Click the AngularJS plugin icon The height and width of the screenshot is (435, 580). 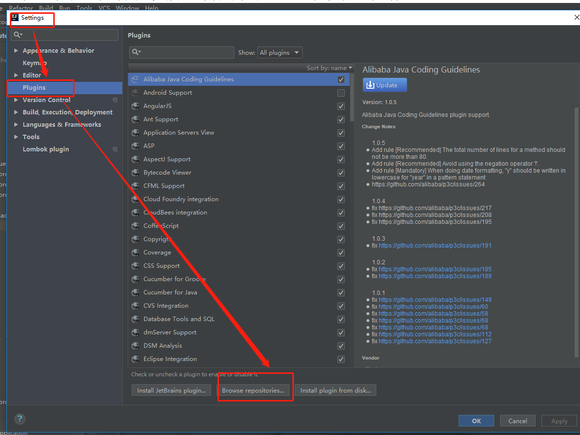pyautogui.click(x=135, y=106)
